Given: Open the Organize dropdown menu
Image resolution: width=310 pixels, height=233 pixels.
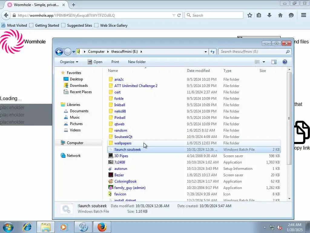Looking at the screenshot, I should (69, 62).
